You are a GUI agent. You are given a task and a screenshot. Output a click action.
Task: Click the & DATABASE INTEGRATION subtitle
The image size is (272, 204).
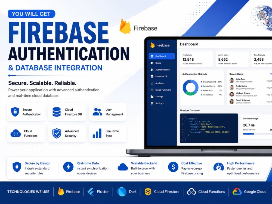pos(55,68)
